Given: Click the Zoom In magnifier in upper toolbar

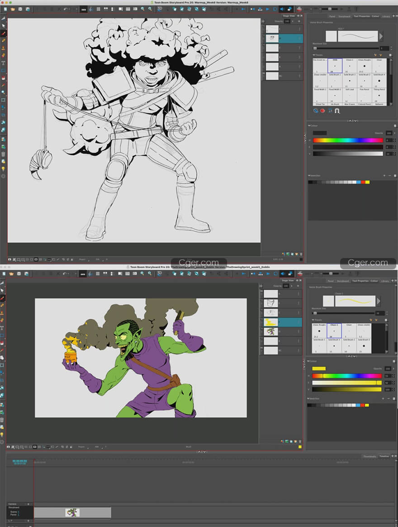Looking at the screenshot, I should 143,9.
